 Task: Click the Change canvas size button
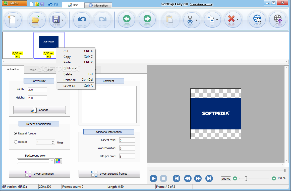[39, 110]
